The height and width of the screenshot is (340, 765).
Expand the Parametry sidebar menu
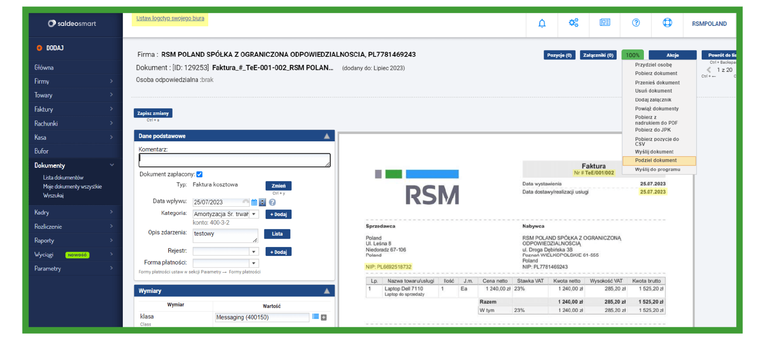coord(75,268)
